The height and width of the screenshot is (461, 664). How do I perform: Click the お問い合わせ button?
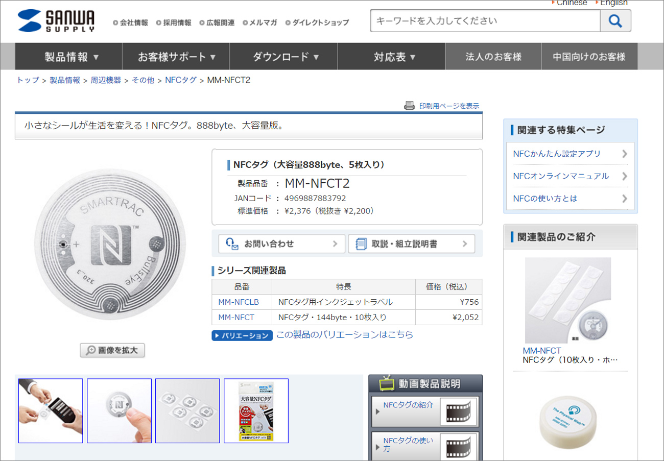click(x=282, y=244)
